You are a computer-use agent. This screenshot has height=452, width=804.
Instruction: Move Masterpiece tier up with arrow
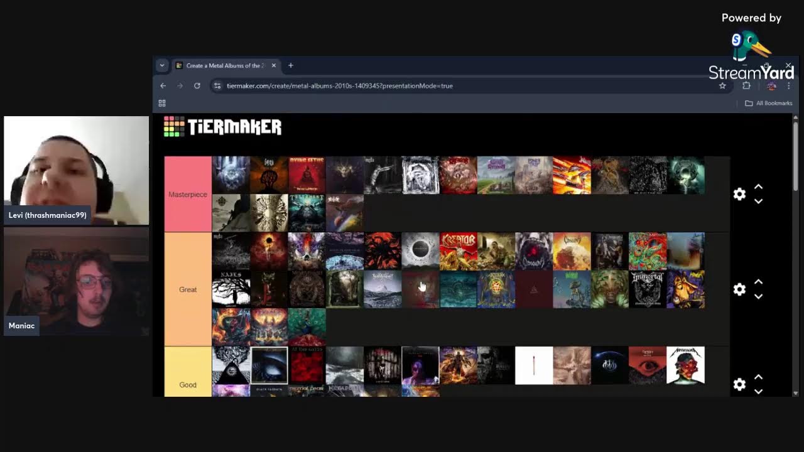point(758,187)
